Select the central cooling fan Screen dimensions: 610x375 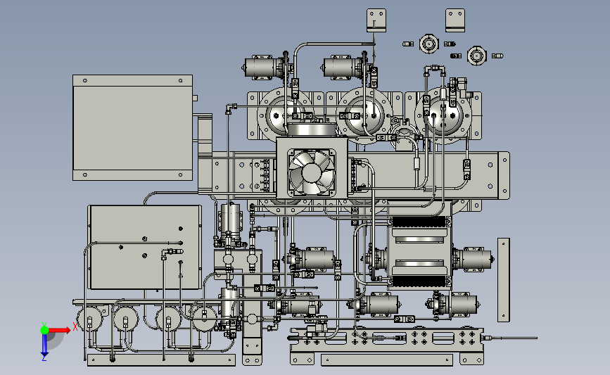312,172
